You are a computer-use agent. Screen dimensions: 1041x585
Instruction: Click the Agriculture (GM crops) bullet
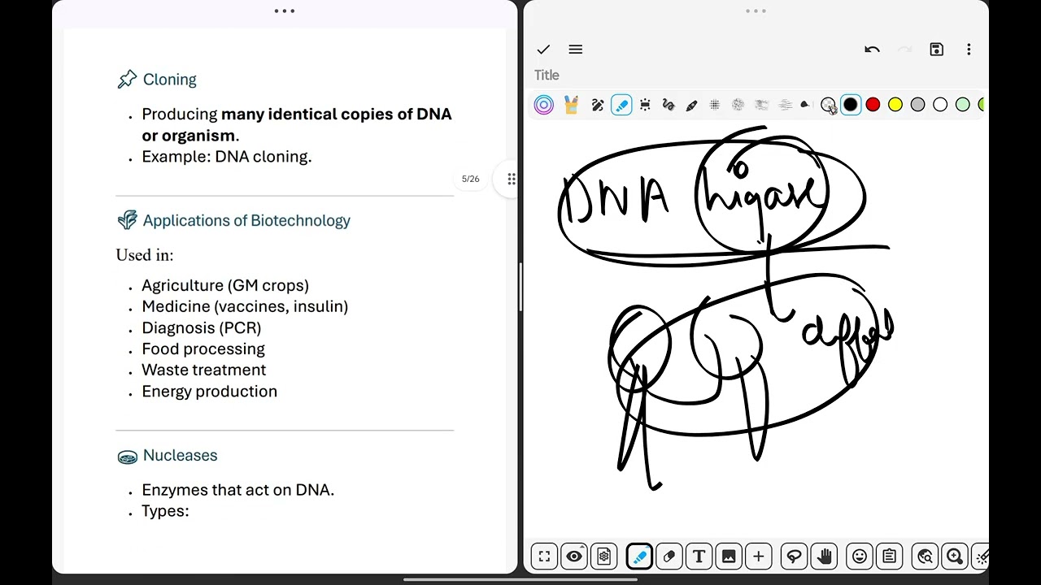coord(225,285)
